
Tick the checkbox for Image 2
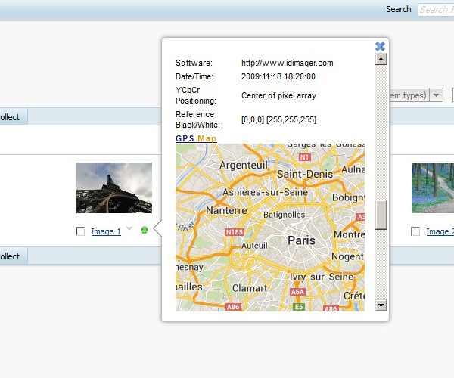415,231
